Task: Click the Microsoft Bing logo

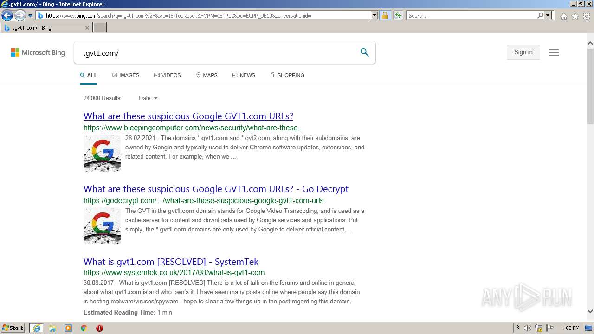Action: 38,52
